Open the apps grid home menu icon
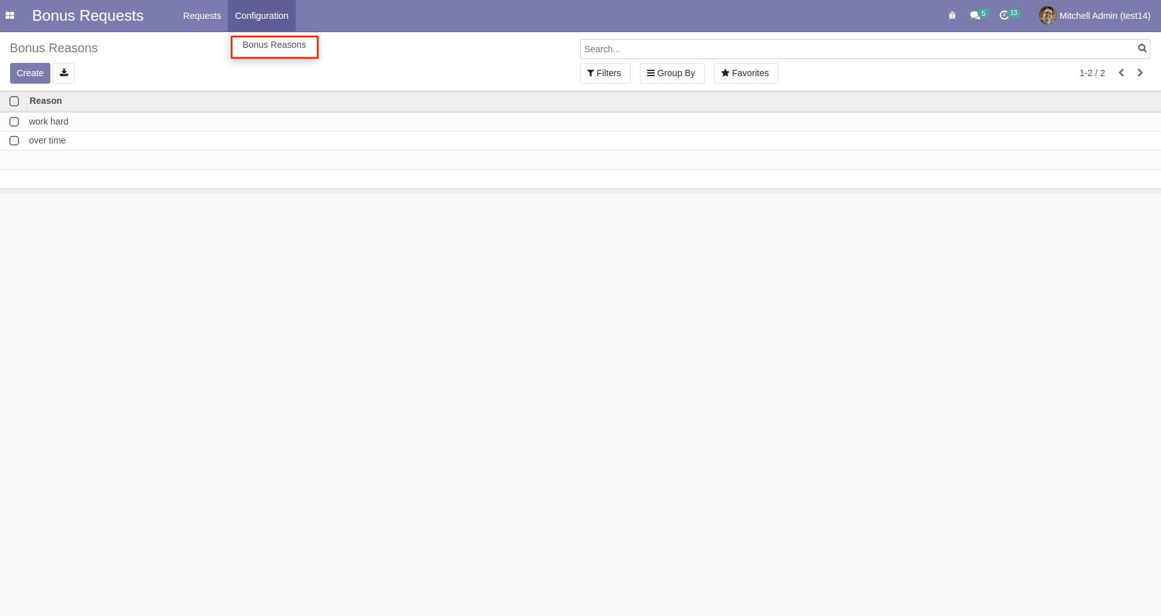The height and width of the screenshot is (616, 1161). tap(9, 16)
